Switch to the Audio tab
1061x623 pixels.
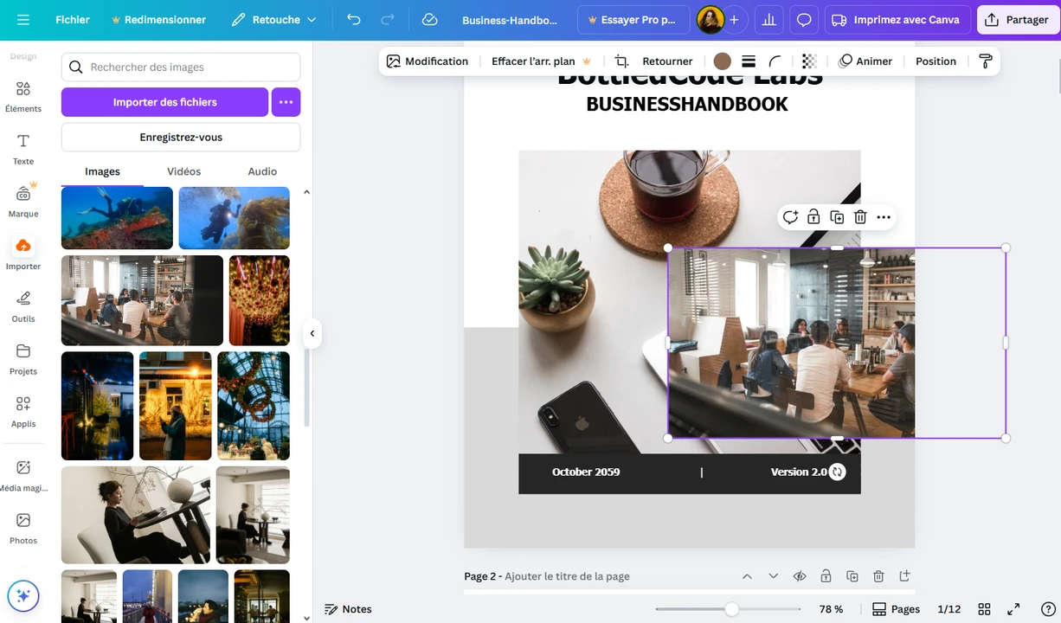point(262,171)
